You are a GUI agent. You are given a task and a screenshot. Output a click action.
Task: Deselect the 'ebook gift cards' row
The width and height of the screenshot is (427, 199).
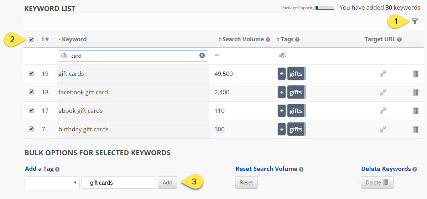pyautogui.click(x=31, y=111)
